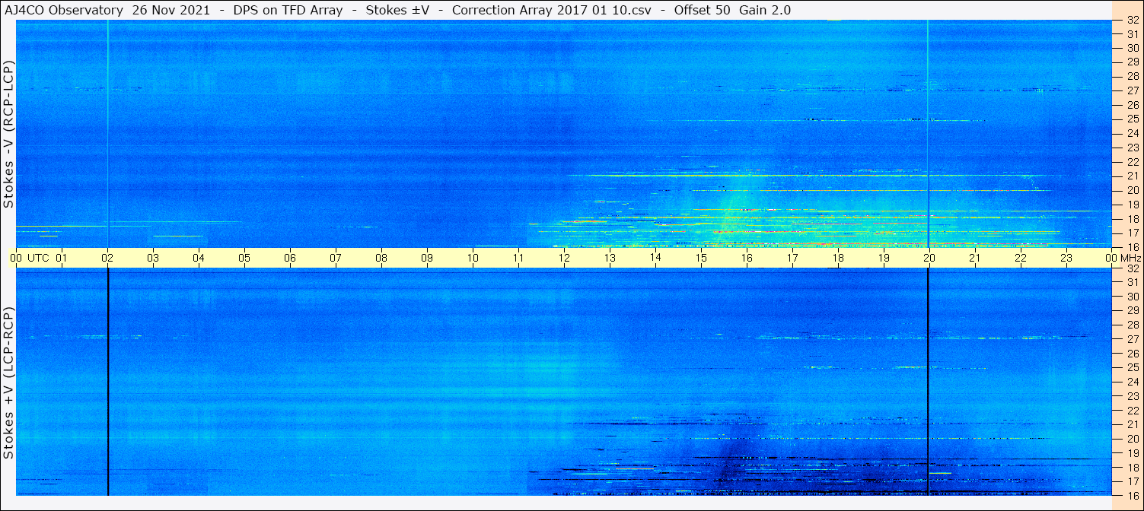This screenshot has height=511, width=1144.
Task: Click the 21 MHz label of the Stokes +V panel
Action: coord(1132,424)
